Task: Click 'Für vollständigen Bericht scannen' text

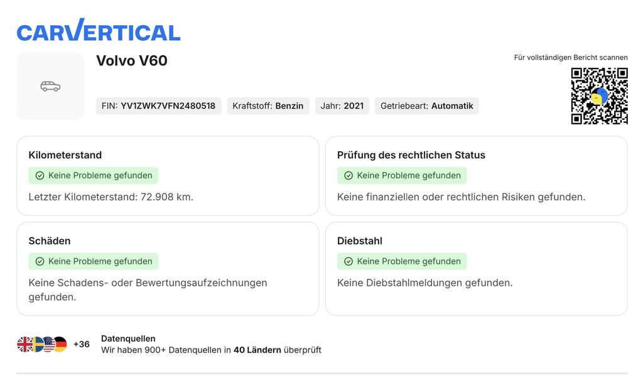Action: 570,58
